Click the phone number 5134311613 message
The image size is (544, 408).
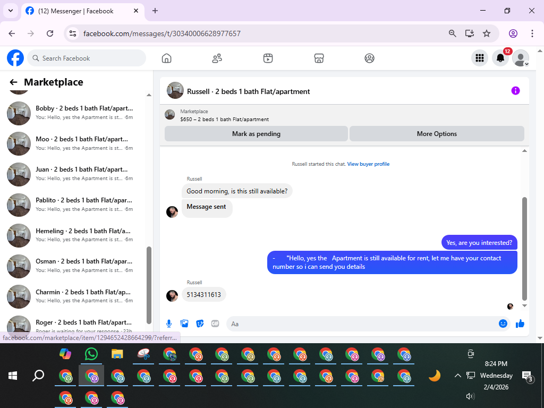pos(203,294)
